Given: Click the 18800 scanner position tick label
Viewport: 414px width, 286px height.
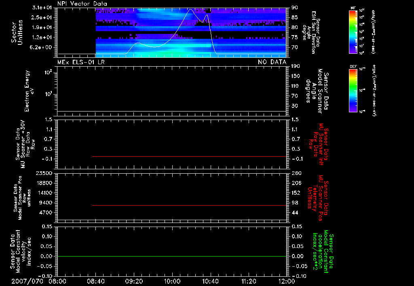Looking at the screenshot, I should coord(44,183).
